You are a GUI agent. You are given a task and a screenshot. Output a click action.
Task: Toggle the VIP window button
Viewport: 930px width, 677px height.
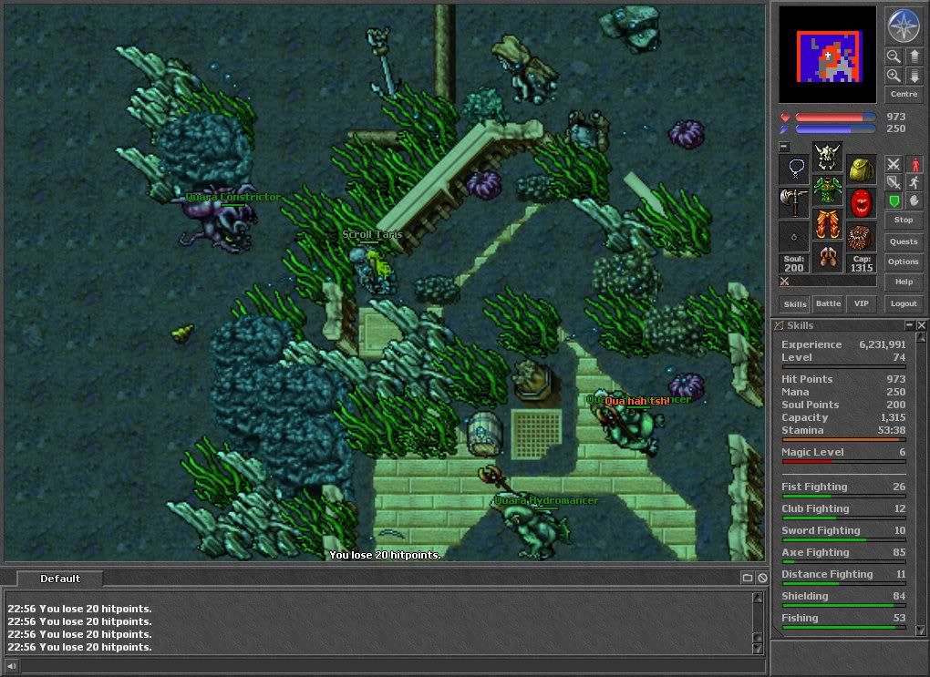(862, 303)
